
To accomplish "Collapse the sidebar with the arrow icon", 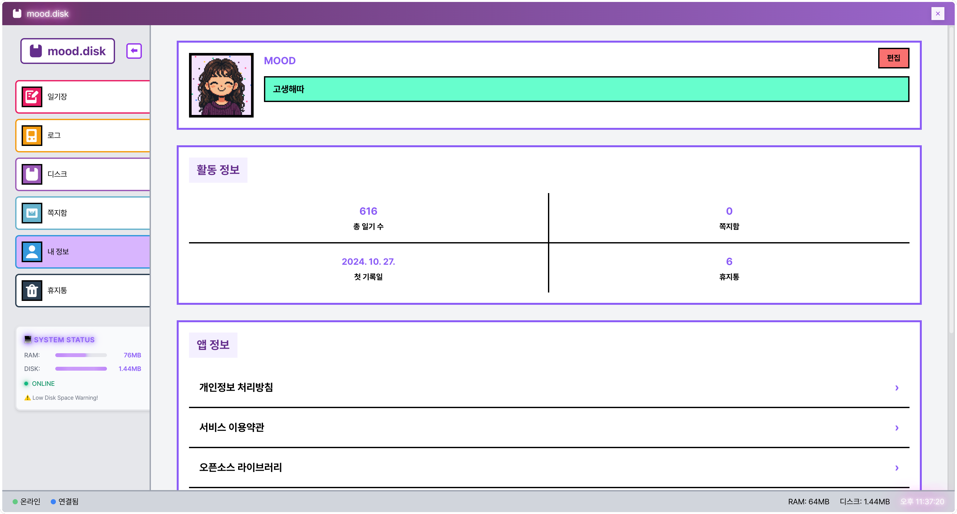I will click(x=134, y=51).
